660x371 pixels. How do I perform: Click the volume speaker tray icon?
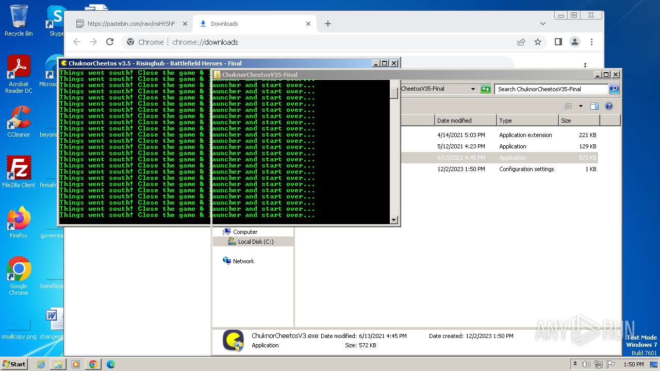coord(586,364)
